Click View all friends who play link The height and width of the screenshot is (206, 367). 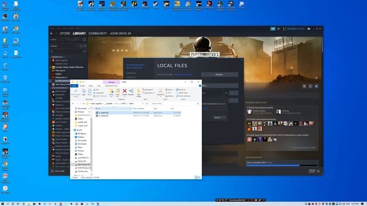tap(304, 148)
